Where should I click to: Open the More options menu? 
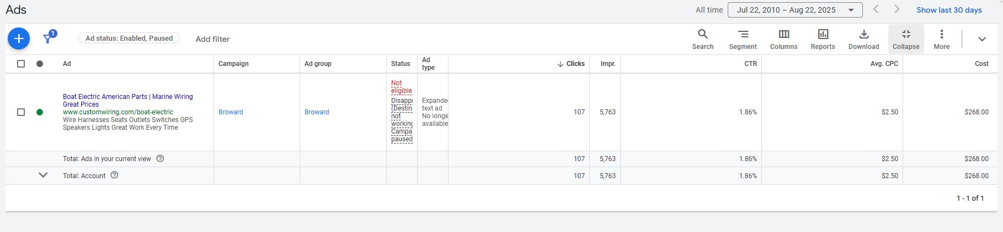click(x=941, y=39)
